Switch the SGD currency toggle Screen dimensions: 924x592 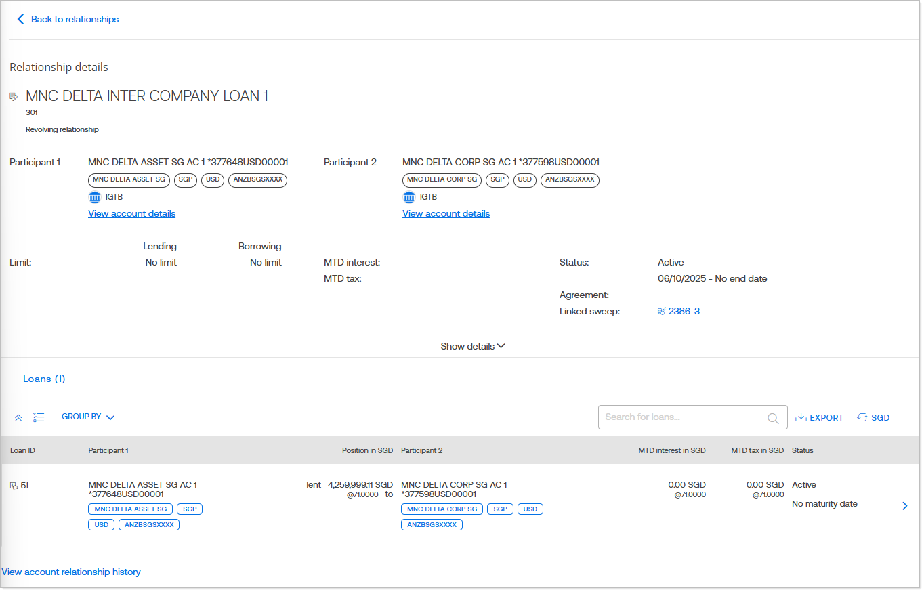873,418
